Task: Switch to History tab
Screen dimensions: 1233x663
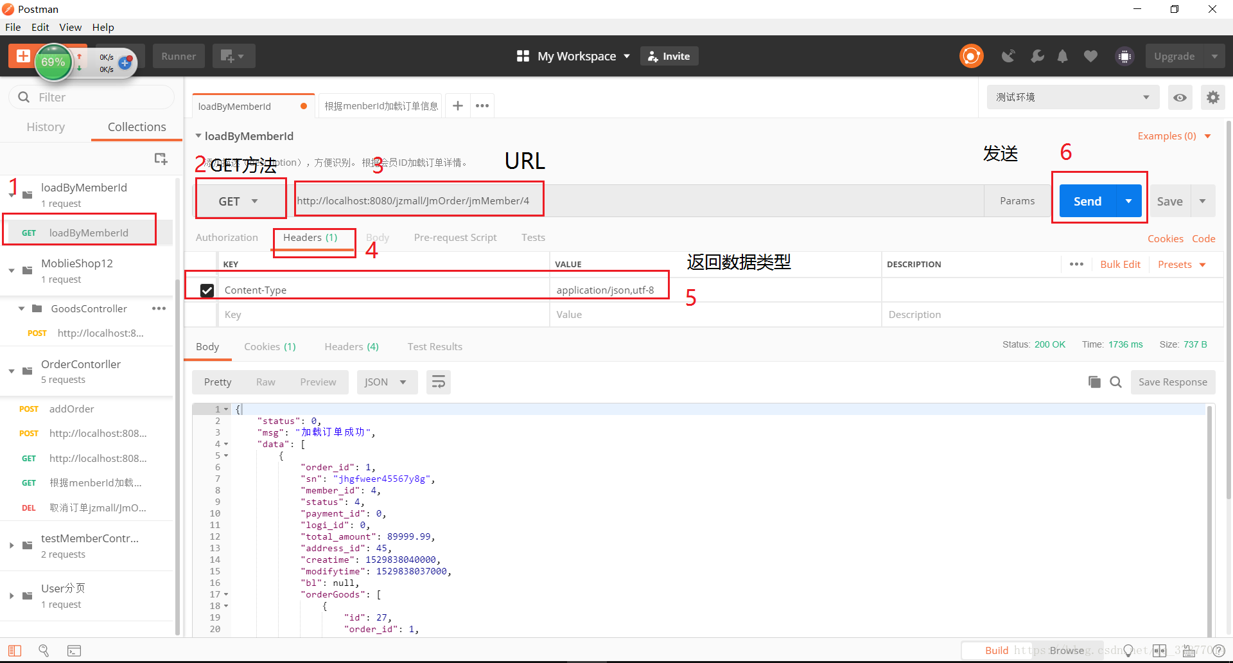Action: pos(46,127)
